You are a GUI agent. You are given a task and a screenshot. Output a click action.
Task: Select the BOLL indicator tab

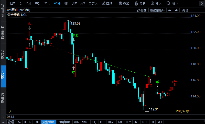point(27,122)
